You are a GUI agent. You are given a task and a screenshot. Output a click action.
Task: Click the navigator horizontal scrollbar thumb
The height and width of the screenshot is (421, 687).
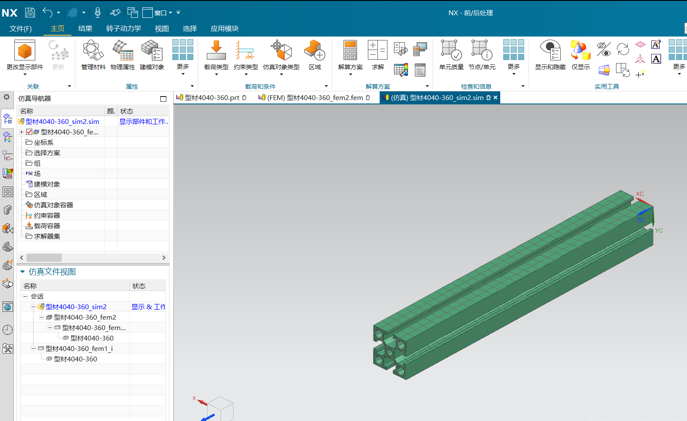point(44,257)
